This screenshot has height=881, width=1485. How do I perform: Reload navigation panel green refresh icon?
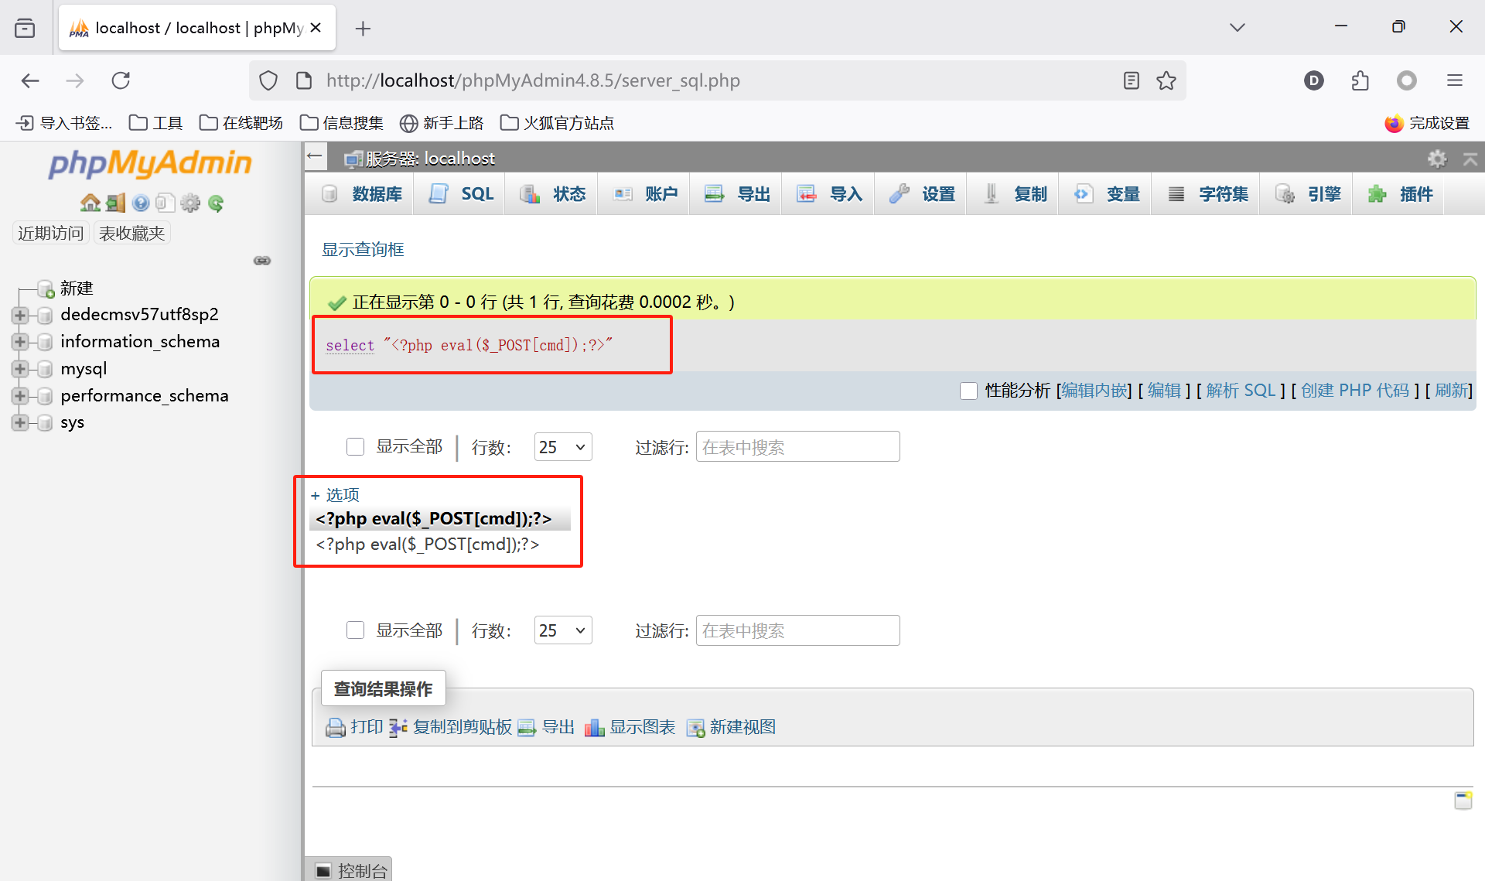click(x=216, y=203)
